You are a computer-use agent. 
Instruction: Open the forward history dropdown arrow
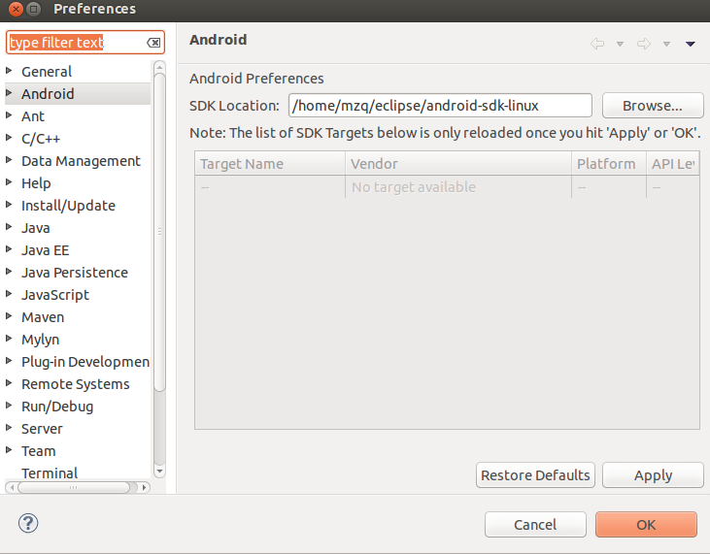click(x=666, y=44)
